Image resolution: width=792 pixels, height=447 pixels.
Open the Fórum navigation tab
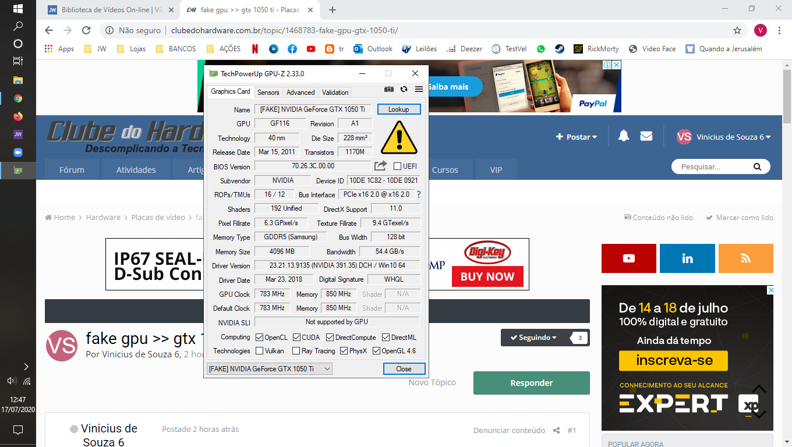click(x=72, y=170)
